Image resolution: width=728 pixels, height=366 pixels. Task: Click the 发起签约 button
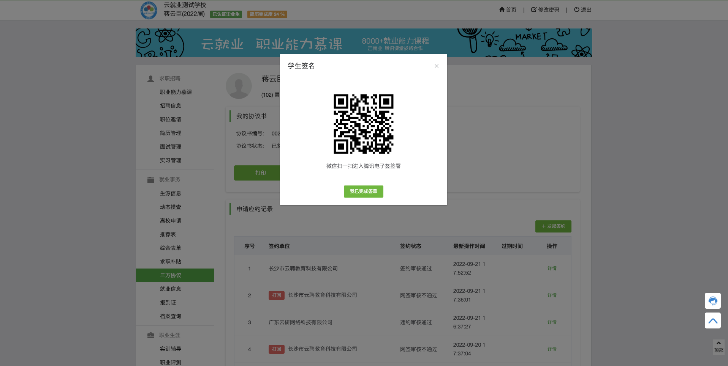[553, 226]
